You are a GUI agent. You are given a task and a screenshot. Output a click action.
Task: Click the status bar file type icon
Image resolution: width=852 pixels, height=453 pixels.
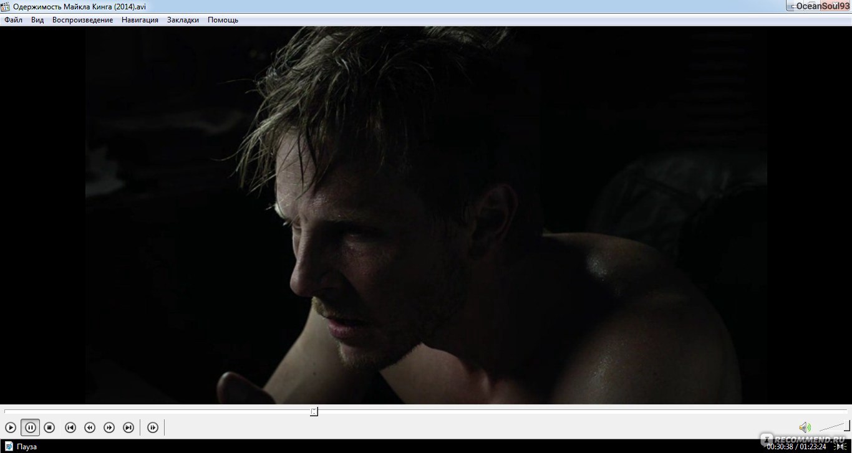tap(9, 446)
